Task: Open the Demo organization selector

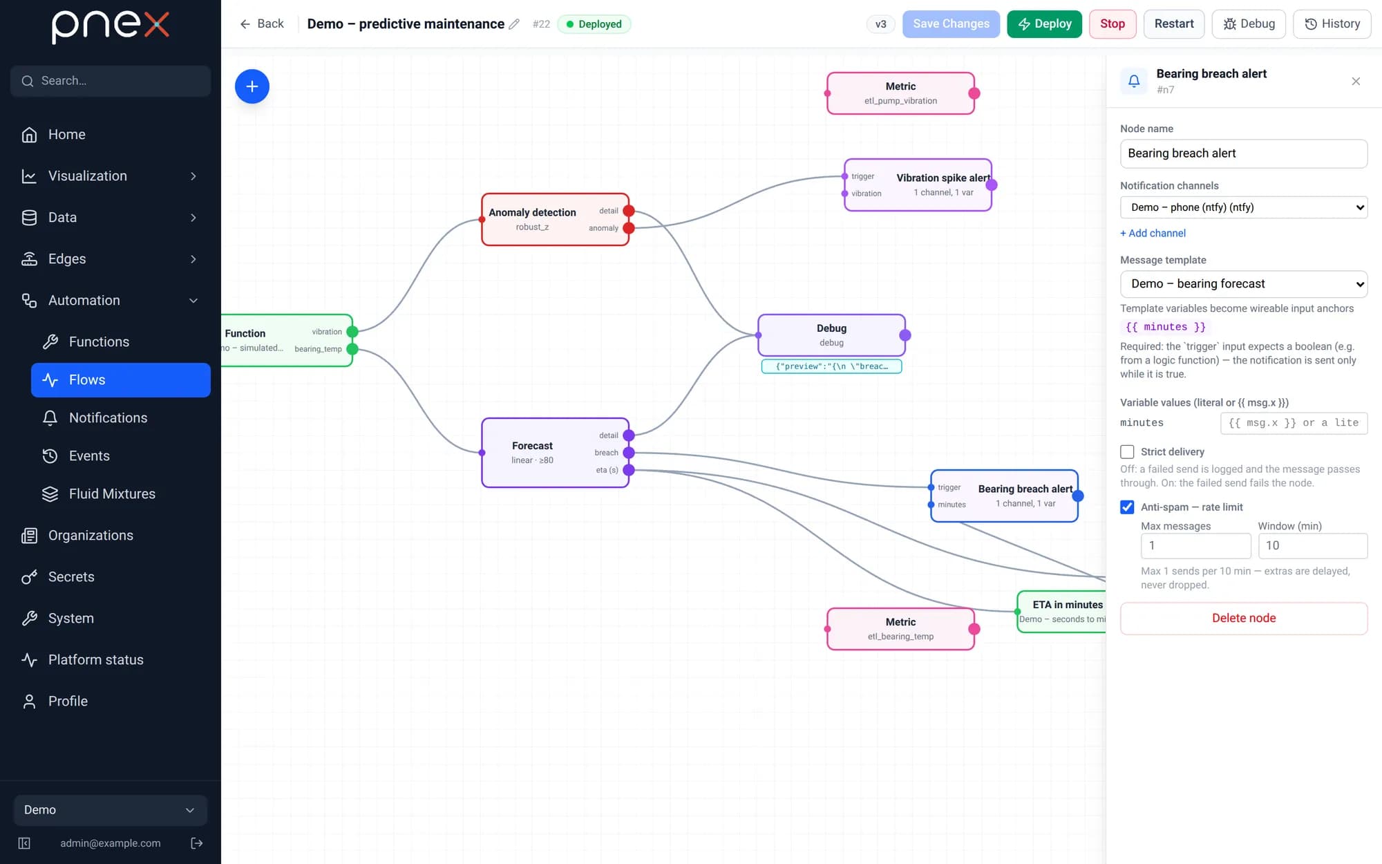Action: pos(111,810)
